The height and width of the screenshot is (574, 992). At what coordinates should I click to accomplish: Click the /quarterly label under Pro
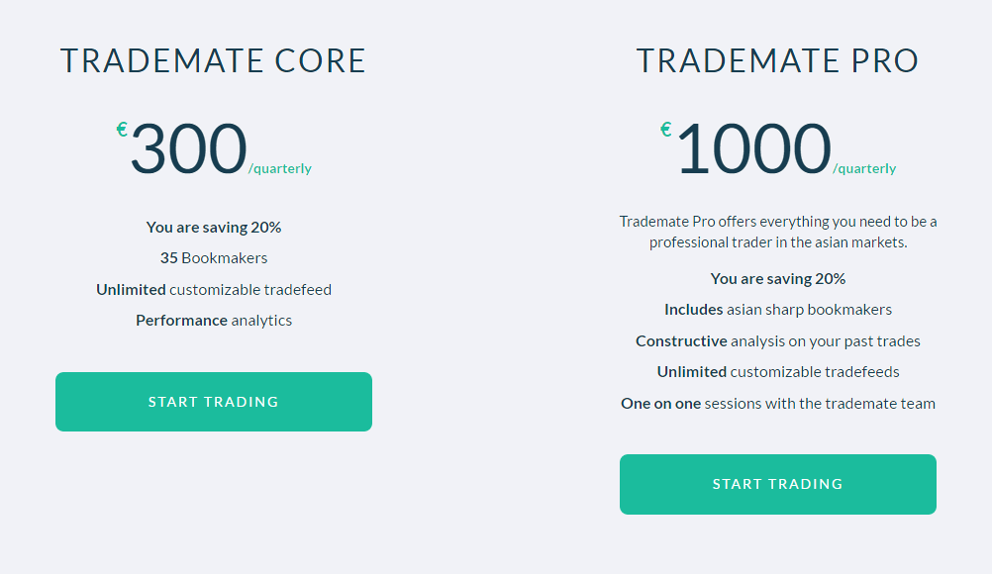[865, 169]
